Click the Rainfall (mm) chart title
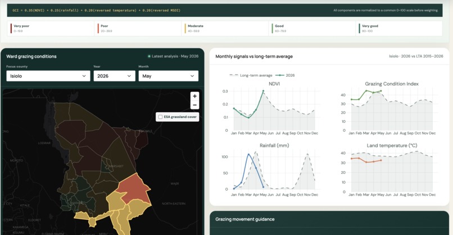 (x=274, y=145)
